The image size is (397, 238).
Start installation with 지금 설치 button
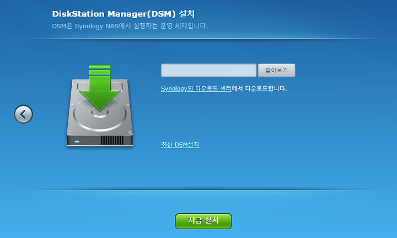[203, 221]
